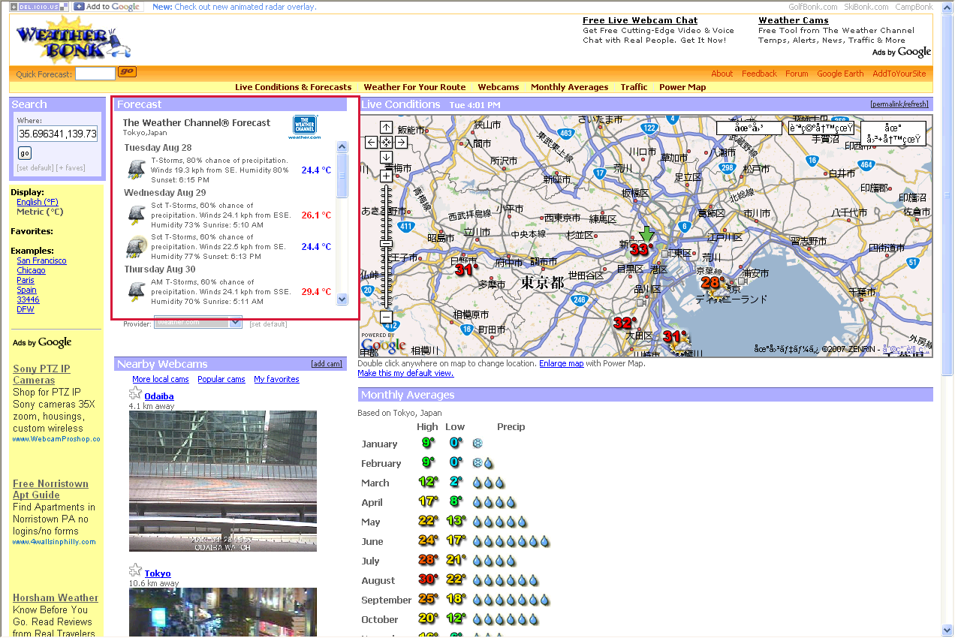Click the add cam link
This screenshot has height=638, width=955.
(x=327, y=364)
